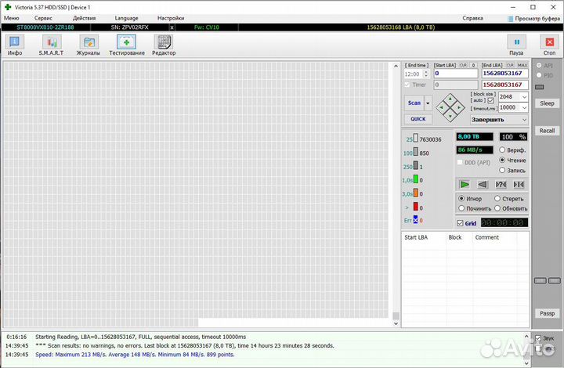Open the S.M.A.R.T attributes view

click(52, 45)
